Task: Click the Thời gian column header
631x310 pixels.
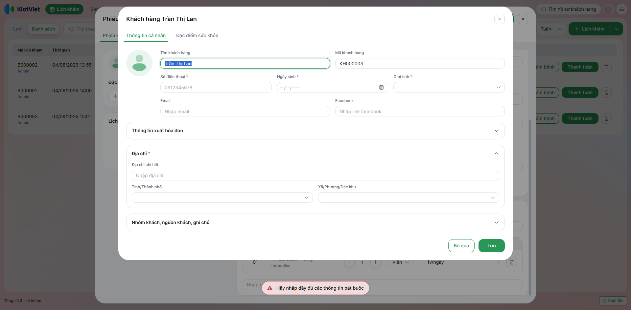Action: [x=61, y=50]
